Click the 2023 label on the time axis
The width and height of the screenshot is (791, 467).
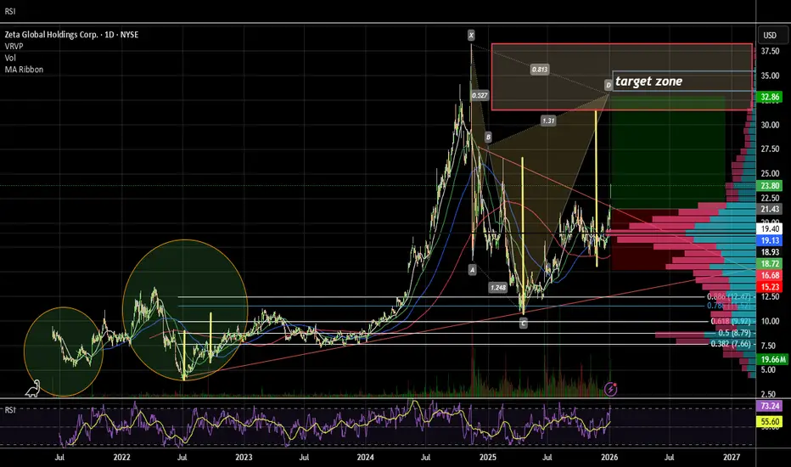pyautogui.click(x=244, y=458)
